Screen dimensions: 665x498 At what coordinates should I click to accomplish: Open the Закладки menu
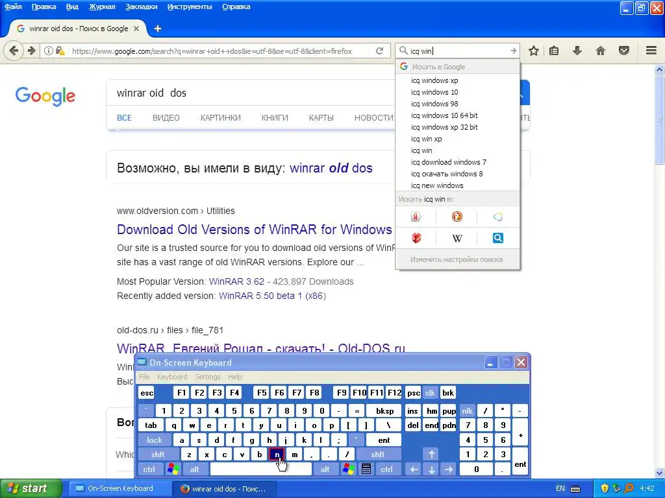pyautogui.click(x=141, y=6)
